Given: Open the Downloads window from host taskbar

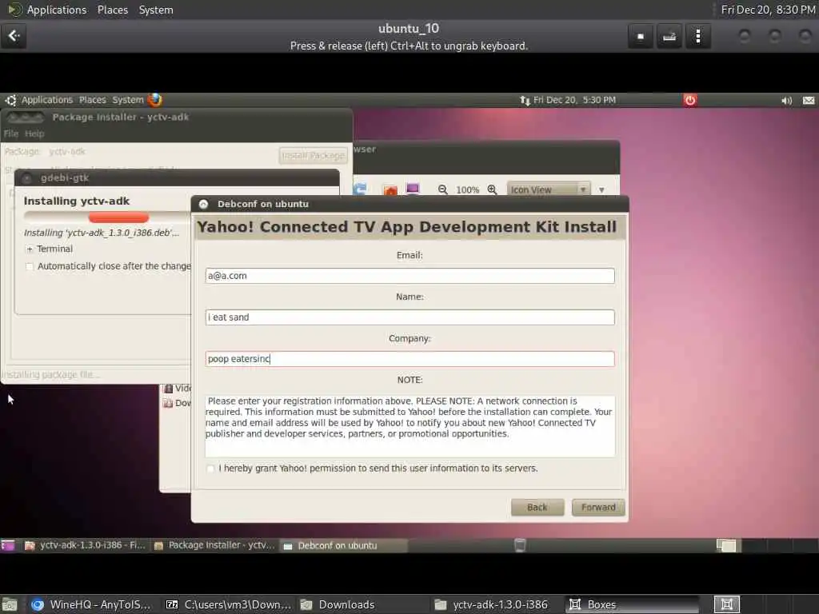Looking at the screenshot, I should tap(362, 604).
